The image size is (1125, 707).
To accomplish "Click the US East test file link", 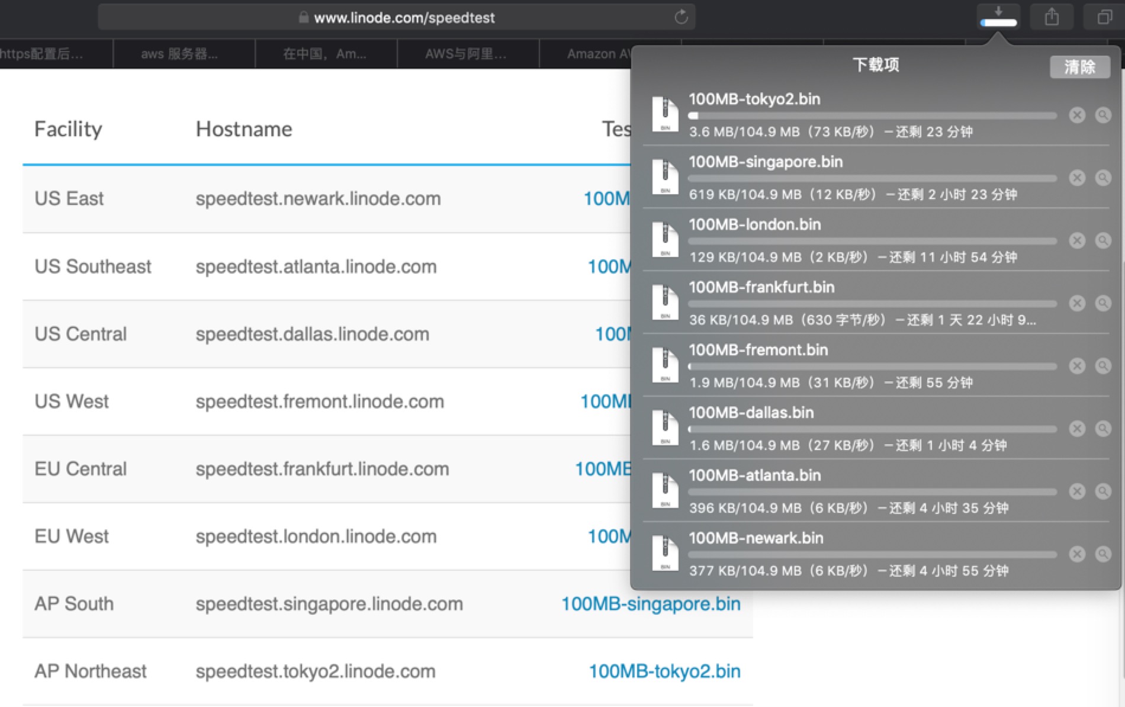I will click(x=607, y=198).
